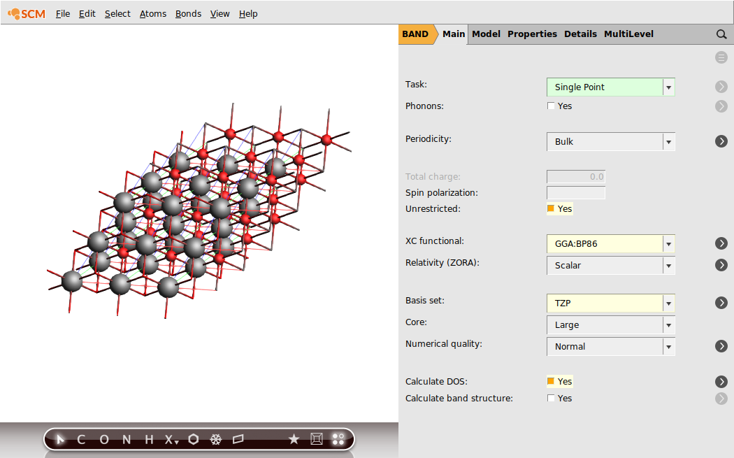Choose the Carbon atom tool

click(x=81, y=439)
